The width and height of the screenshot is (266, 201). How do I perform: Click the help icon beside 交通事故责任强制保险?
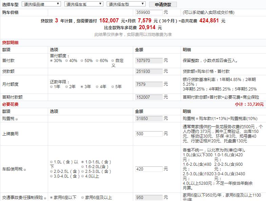click(x=45, y=198)
